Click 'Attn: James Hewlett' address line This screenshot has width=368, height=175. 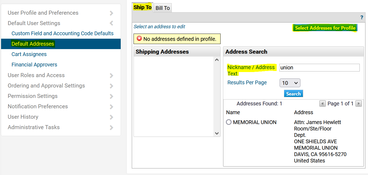tap(318, 122)
